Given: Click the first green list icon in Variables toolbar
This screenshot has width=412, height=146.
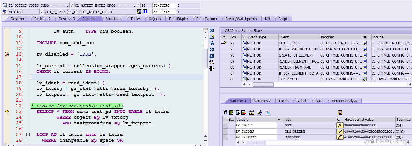Looking at the screenshot, I should 231,112.
